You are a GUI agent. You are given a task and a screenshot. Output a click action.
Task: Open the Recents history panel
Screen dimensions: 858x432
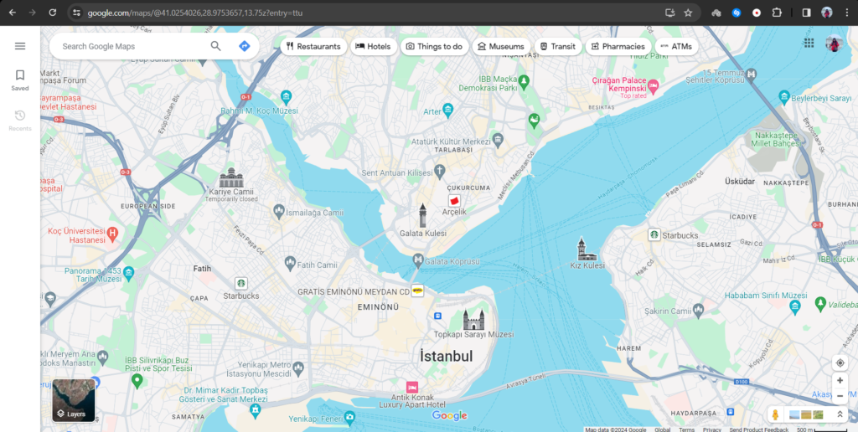tap(20, 121)
